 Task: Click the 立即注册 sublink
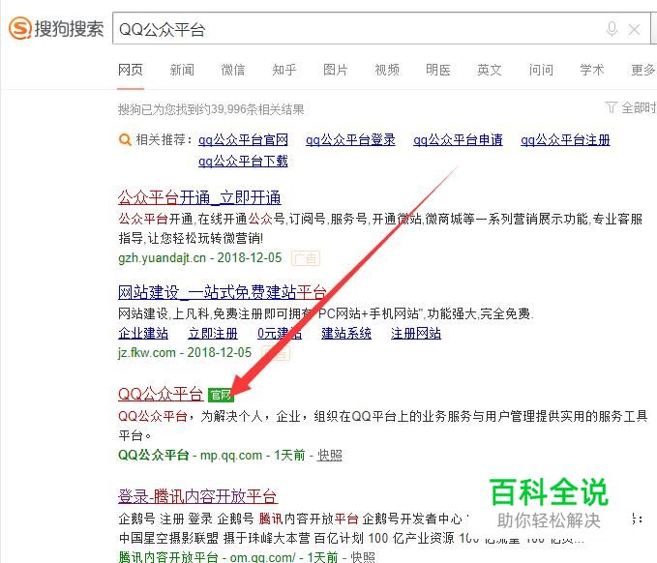[213, 334]
